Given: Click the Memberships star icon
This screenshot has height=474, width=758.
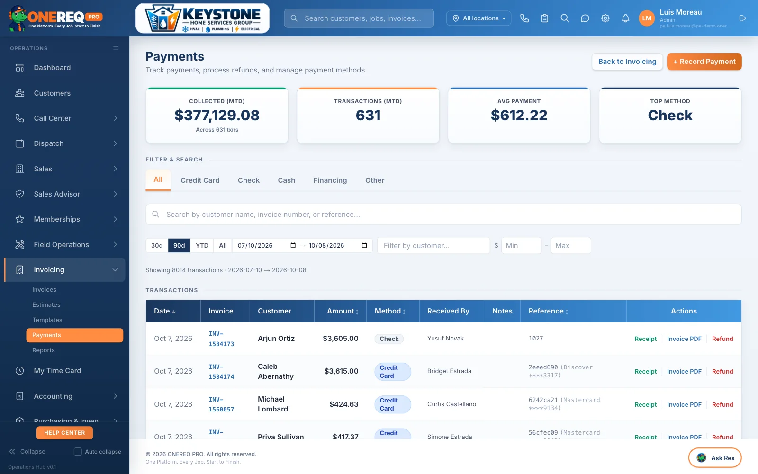Looking at the screenshot, I should [19, 219].
